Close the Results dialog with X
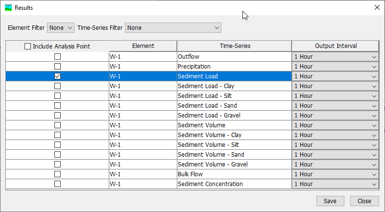This screenshot has height=212, width=385. (377, 8)
